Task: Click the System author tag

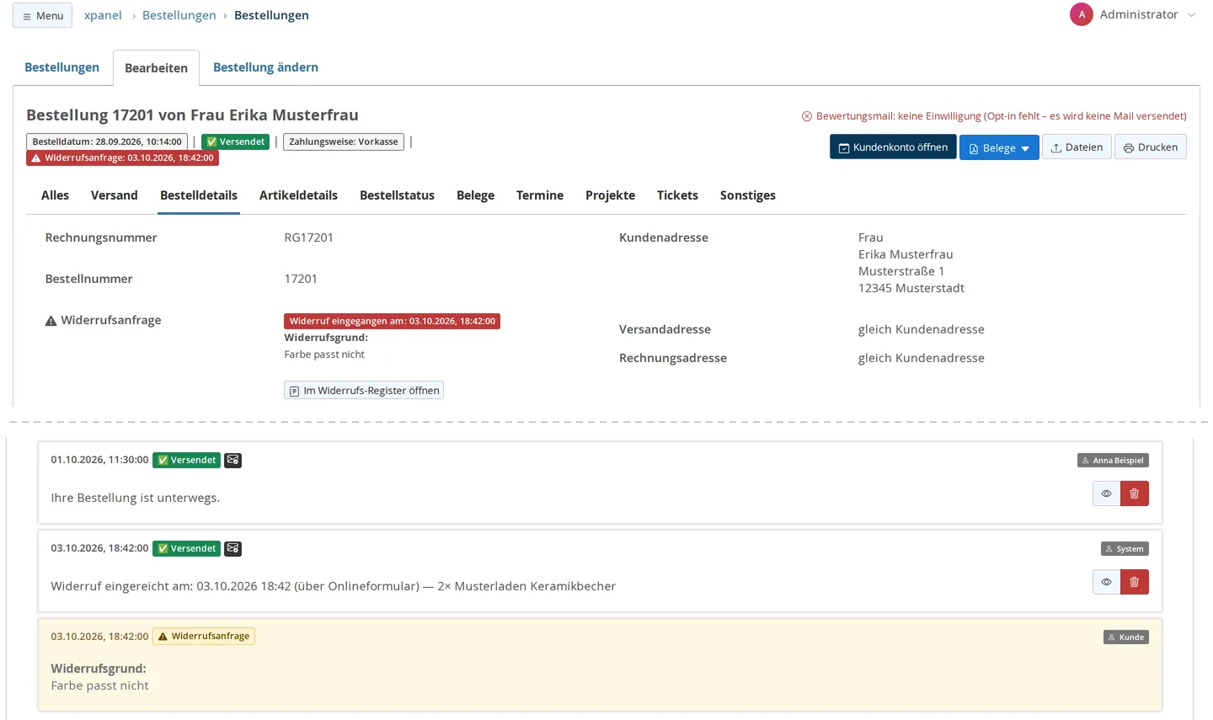Action: tap(1125, 549)
